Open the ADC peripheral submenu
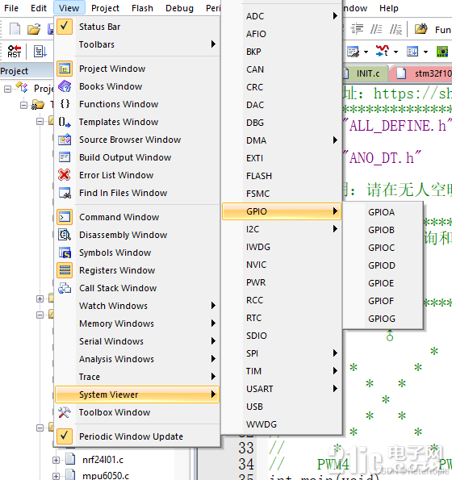Screen dimensions: 452x480 point(282,16)
